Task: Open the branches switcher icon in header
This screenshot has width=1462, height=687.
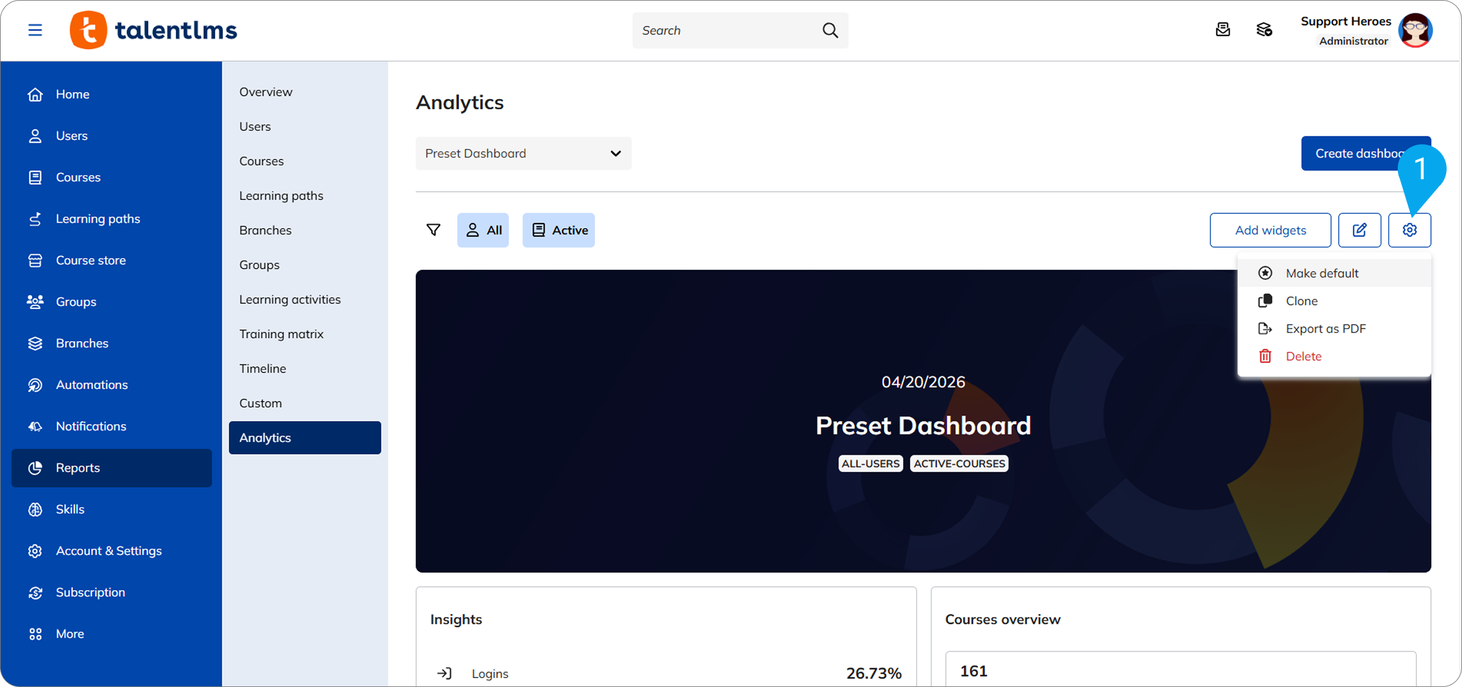Action: click(x=1264, y=30)
